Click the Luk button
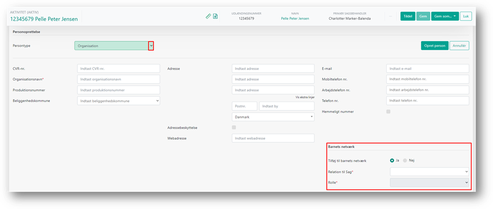The height and width of the screenshot is (209, 493). [x=466, y=16]
